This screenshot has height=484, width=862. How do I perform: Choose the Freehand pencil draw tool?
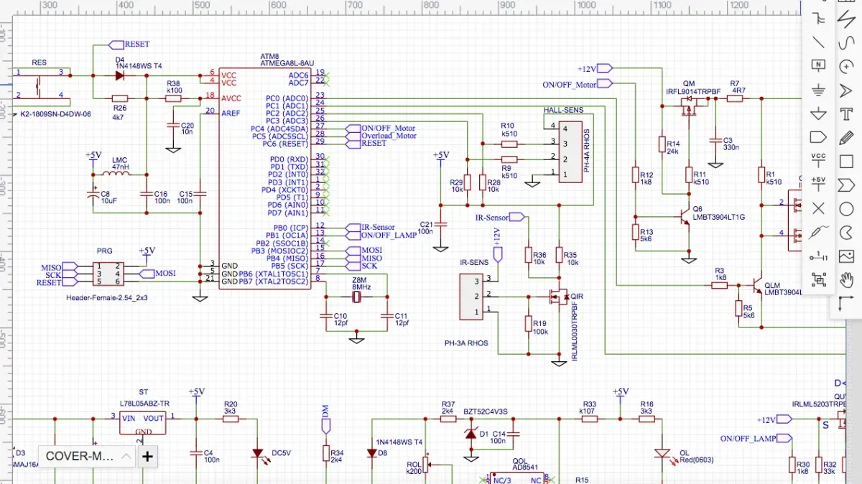(x=846, y=136)
